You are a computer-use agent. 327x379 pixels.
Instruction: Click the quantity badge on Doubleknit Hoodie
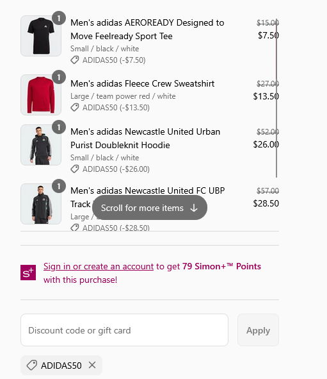tap(59, 127)
